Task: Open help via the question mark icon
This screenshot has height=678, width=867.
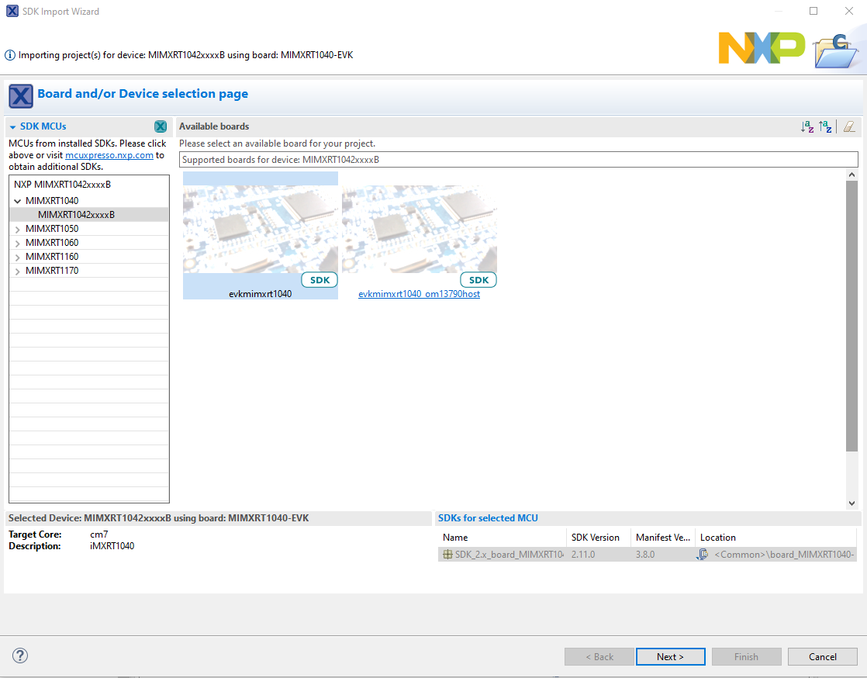Action: click(21, 656)
